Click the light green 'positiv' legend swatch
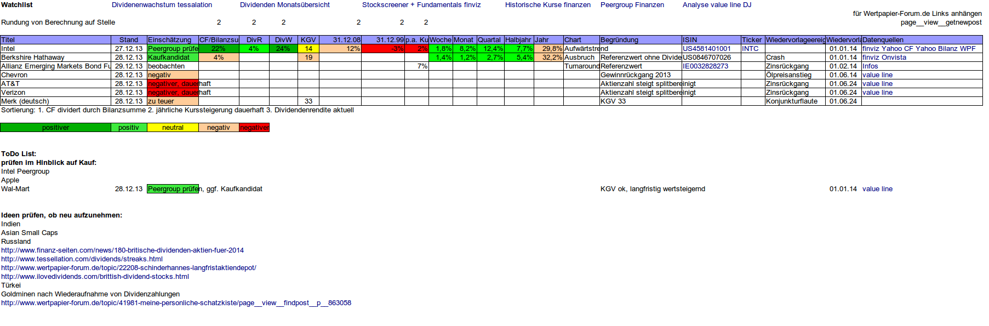 coord(129,128)
